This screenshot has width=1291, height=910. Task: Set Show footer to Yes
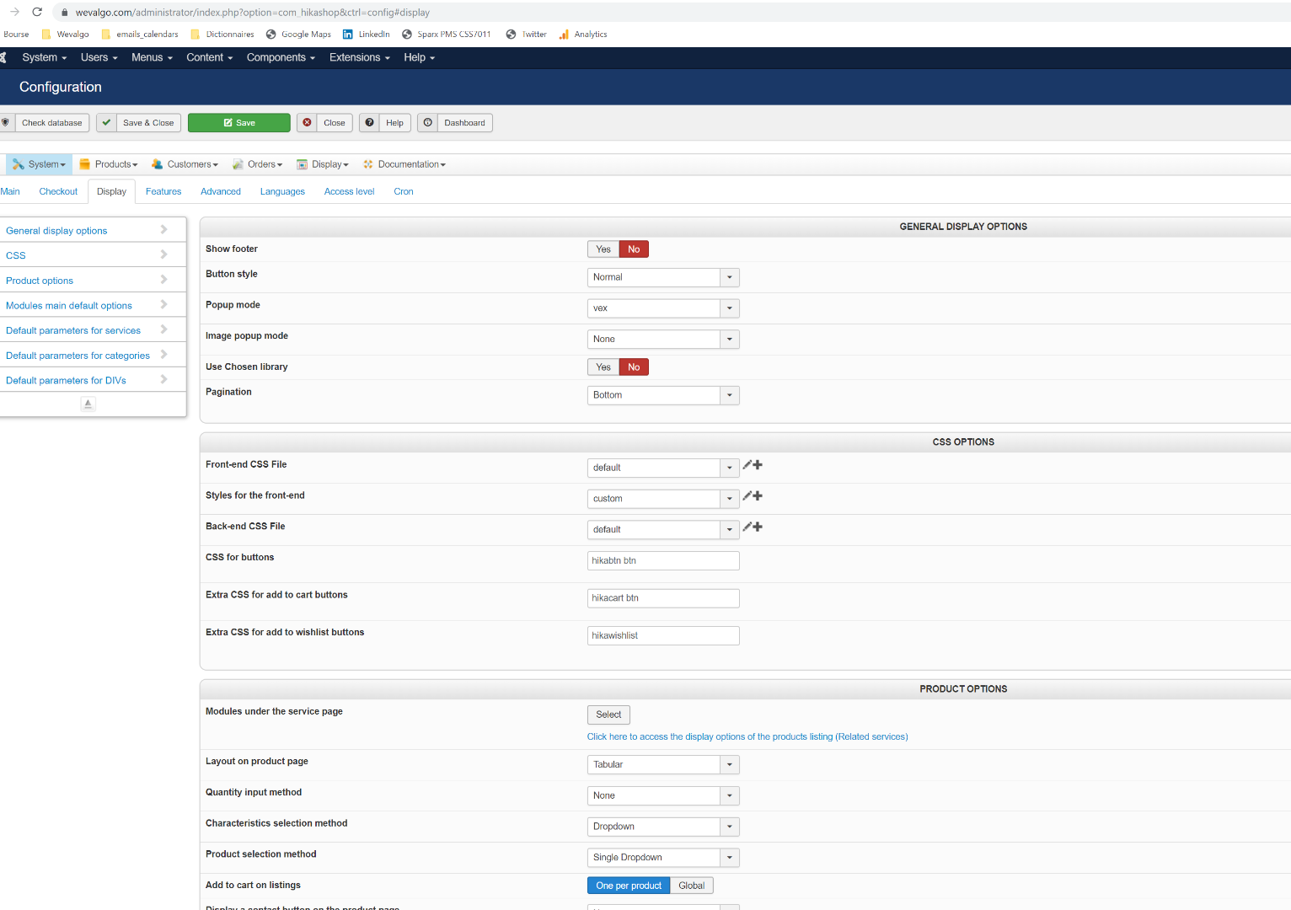(x=603, y=249)
